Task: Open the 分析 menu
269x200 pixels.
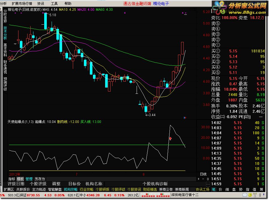Action: pyautogui.click(x=3, y=3)
